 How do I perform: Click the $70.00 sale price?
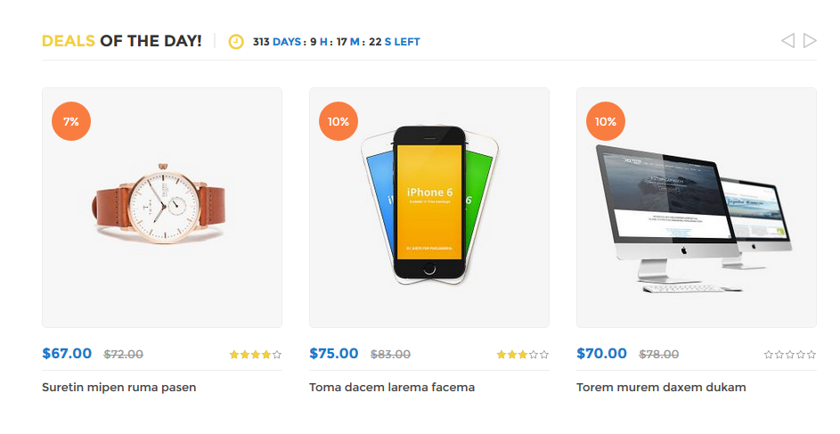pyautogui.click(x=602, y=354)
